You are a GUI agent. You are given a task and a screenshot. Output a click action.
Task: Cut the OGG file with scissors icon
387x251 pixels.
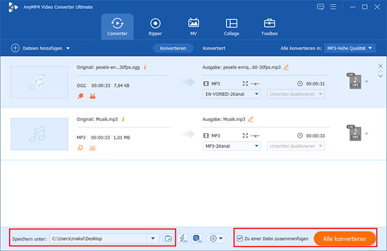coord(92,96)
